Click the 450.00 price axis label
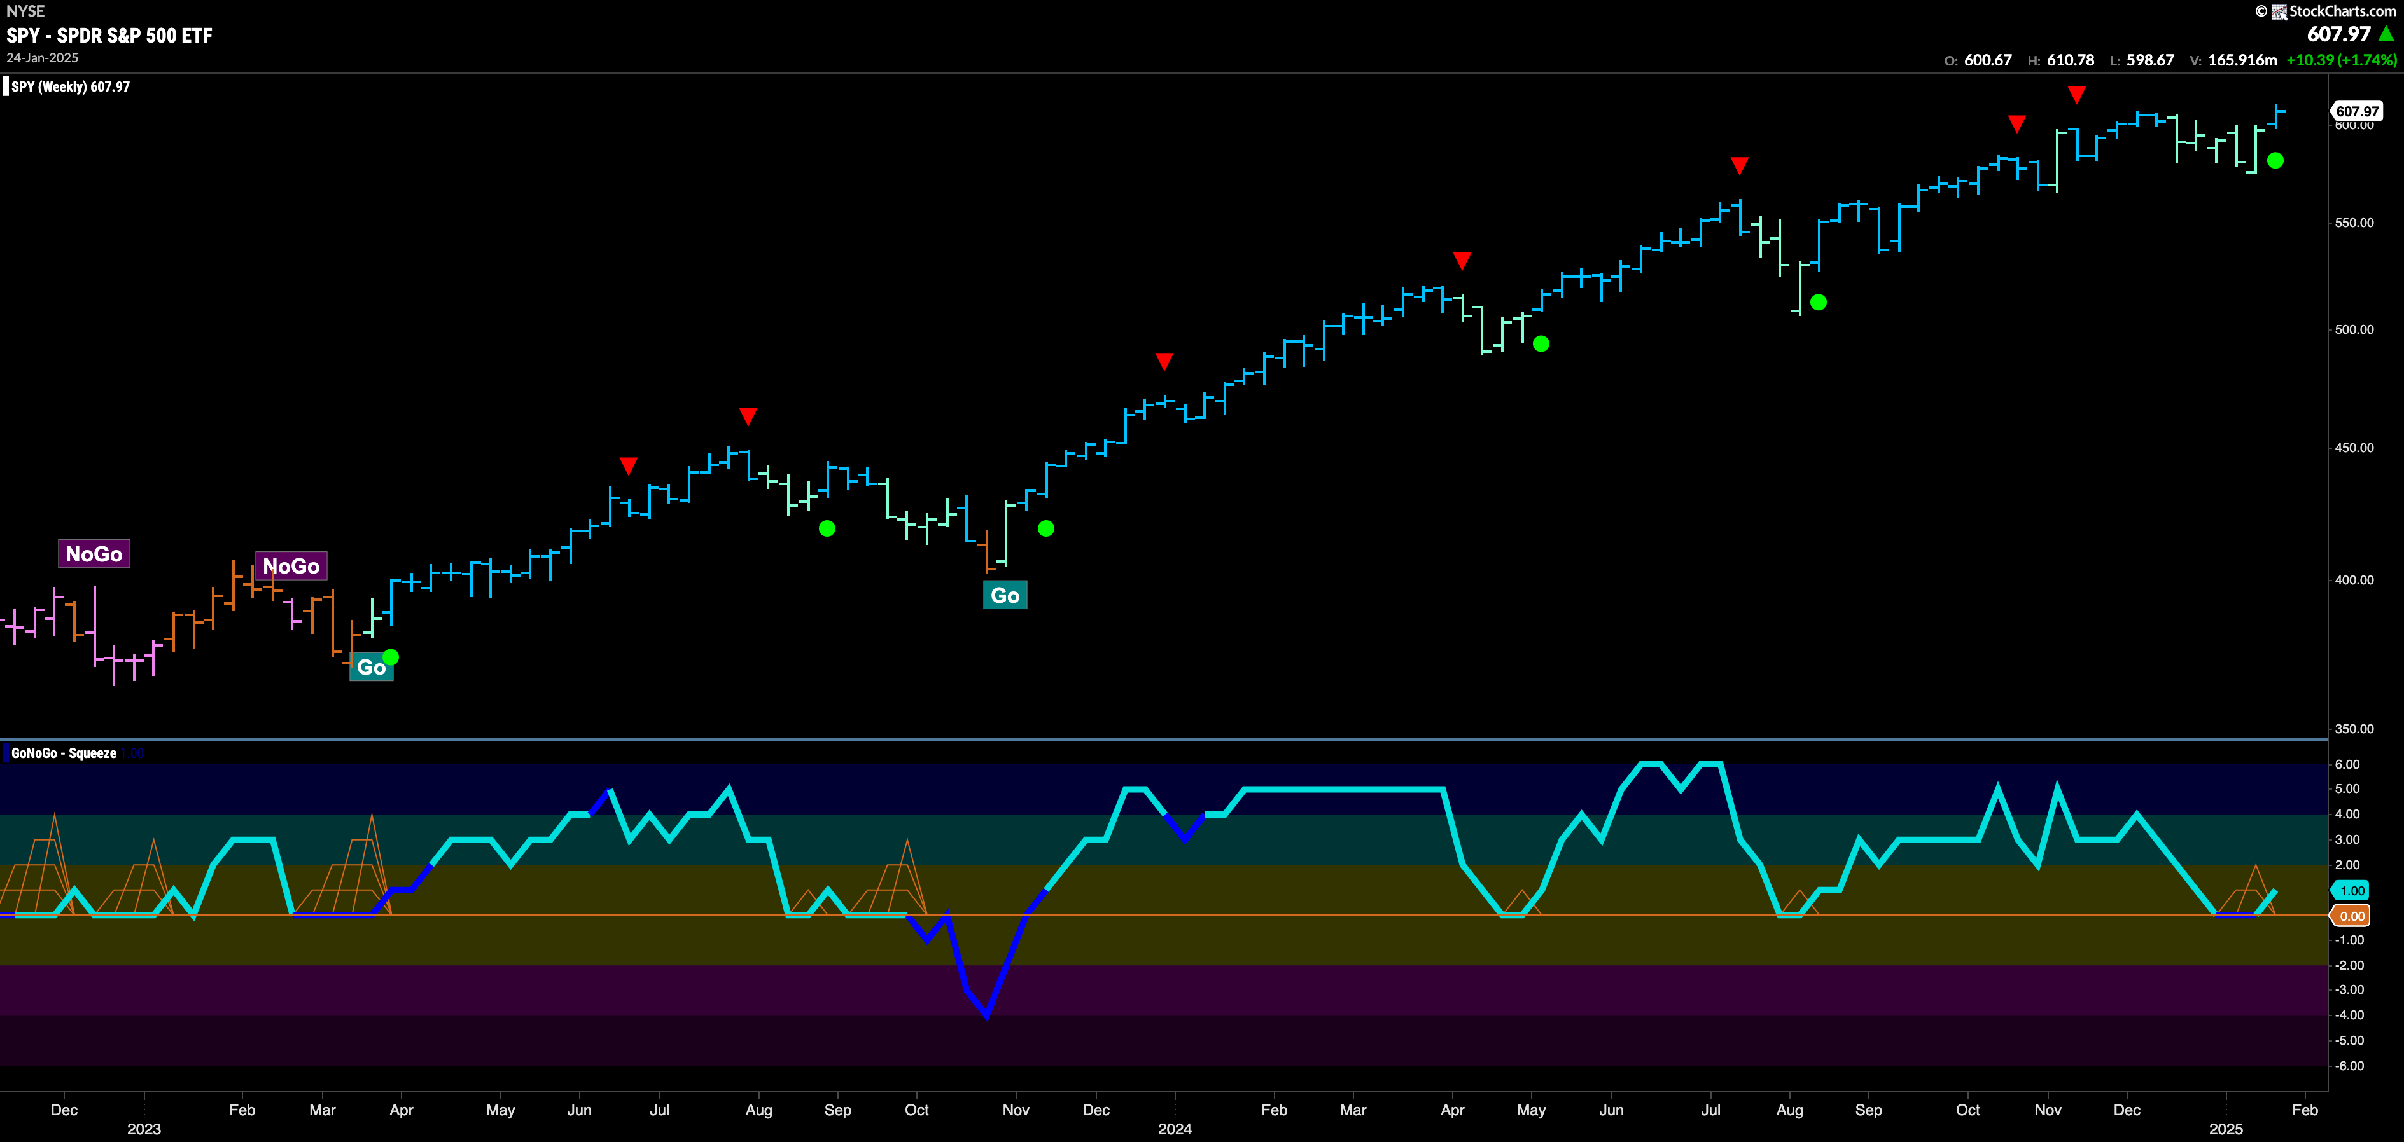 point(2354,448)
